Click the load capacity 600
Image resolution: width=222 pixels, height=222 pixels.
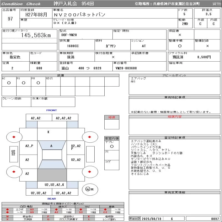point(39,68)
